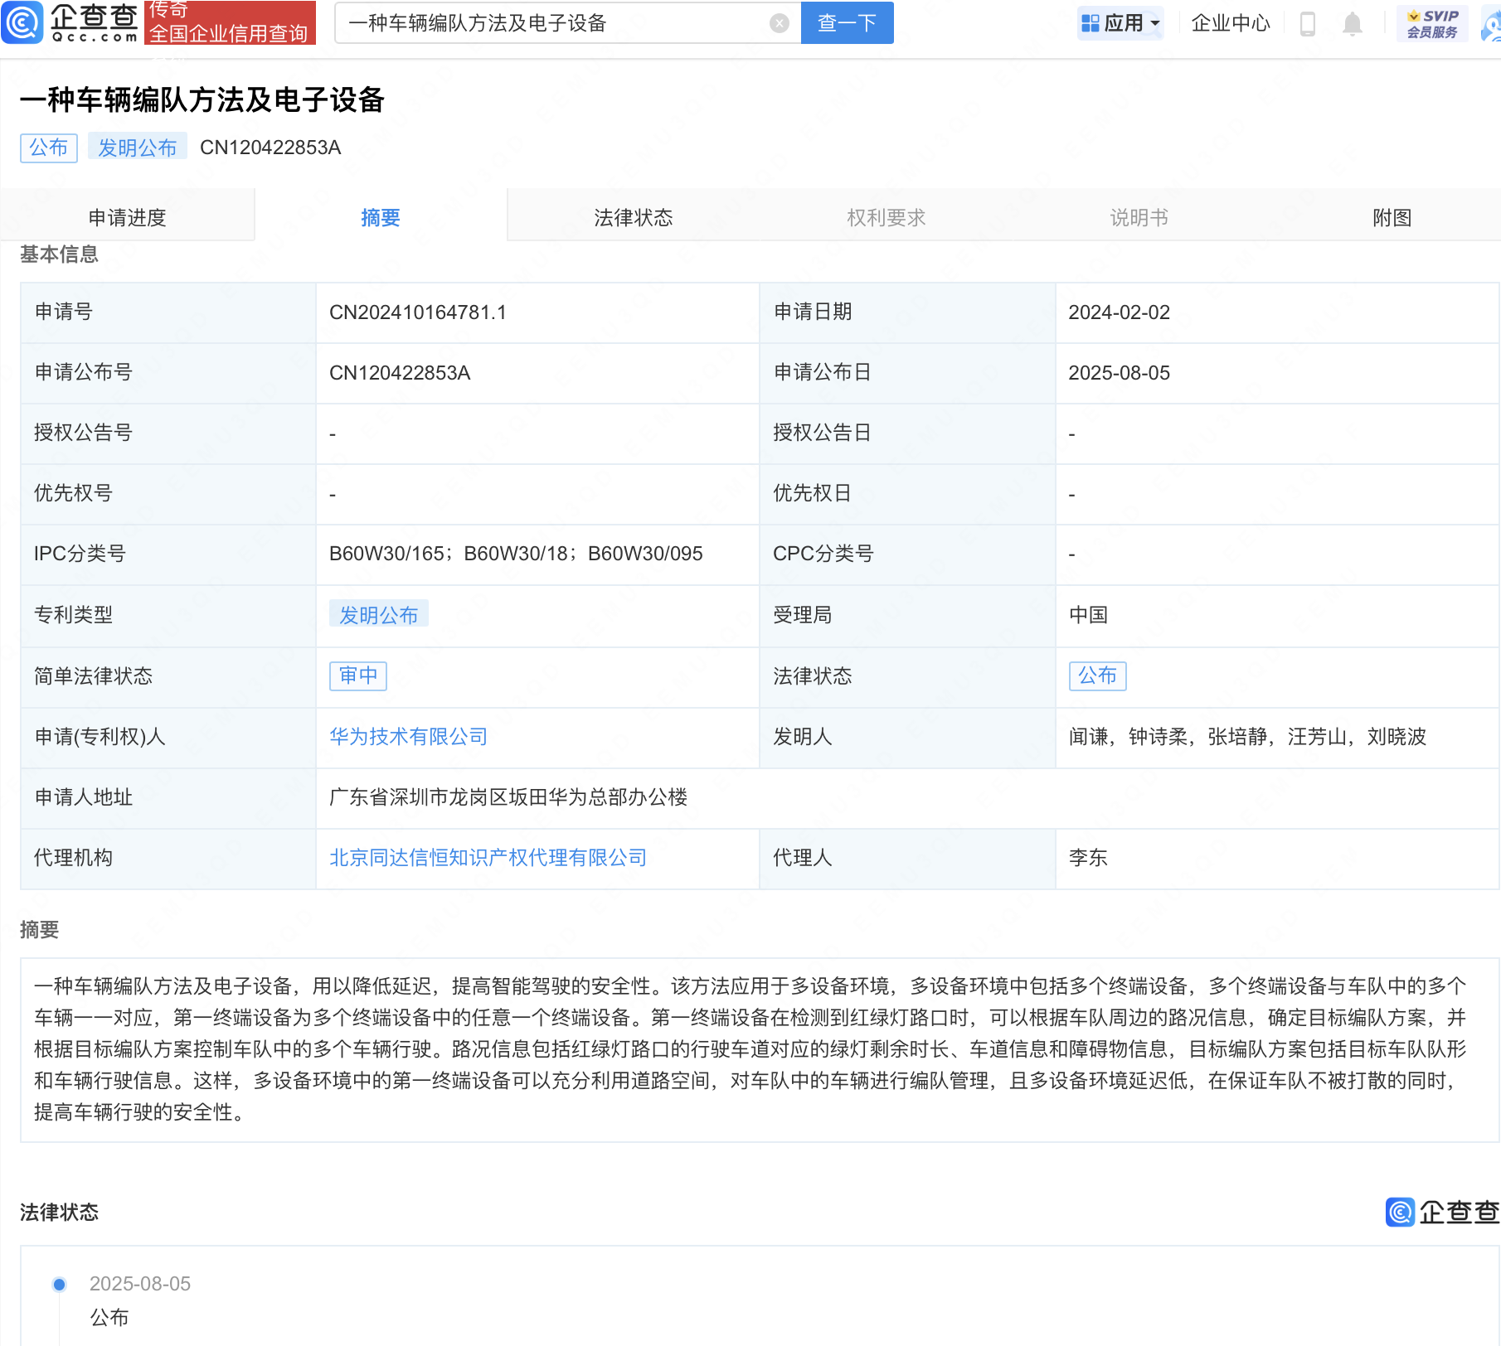The width and height of the screenshot is (1501, 1346).
Task: Click the 受理局 value 中国
Action: coord(1088,614)
